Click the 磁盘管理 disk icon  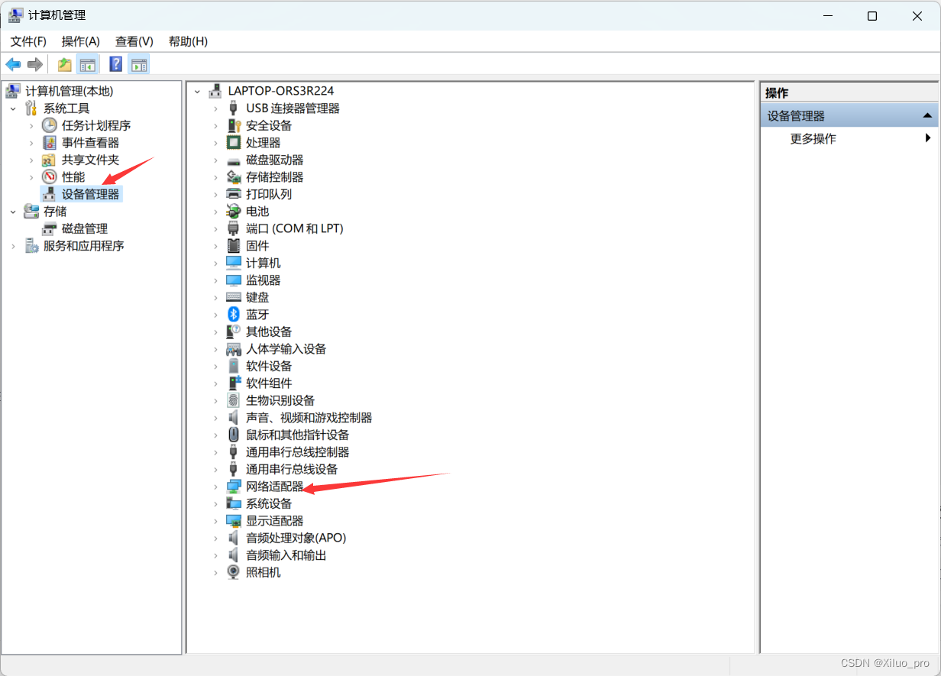[x=50, y=229]
